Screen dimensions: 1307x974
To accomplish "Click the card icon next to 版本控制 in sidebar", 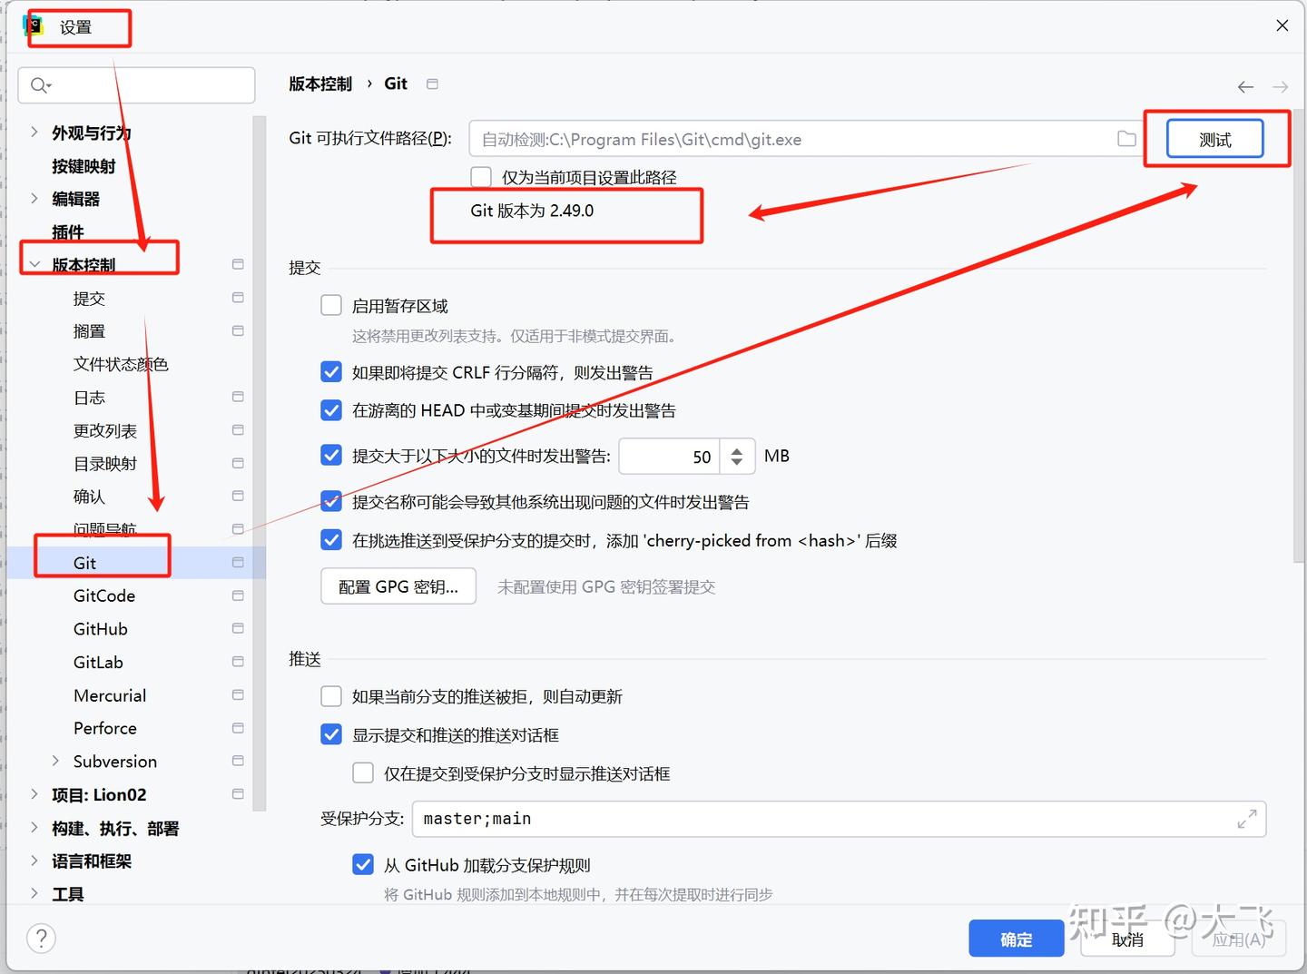I will click(237, 263).
